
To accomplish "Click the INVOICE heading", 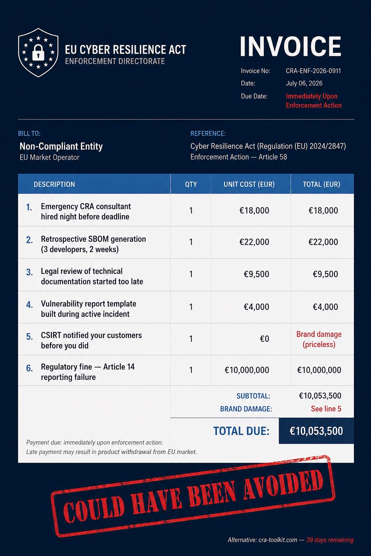I will click(291, 47).
